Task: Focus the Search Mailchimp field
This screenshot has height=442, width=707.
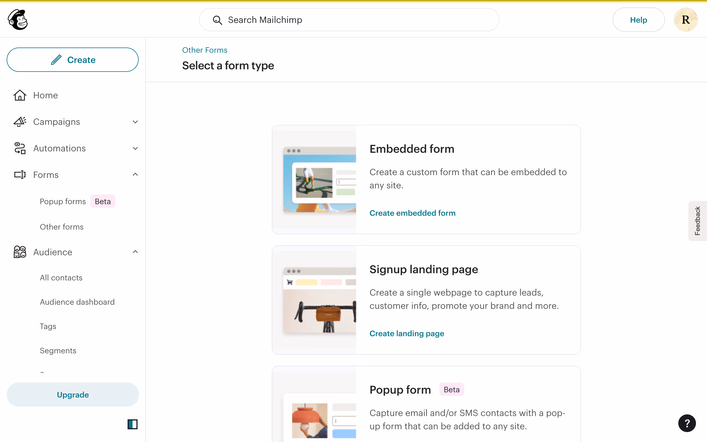Action: pyautogui.click(x=349, y=20)
